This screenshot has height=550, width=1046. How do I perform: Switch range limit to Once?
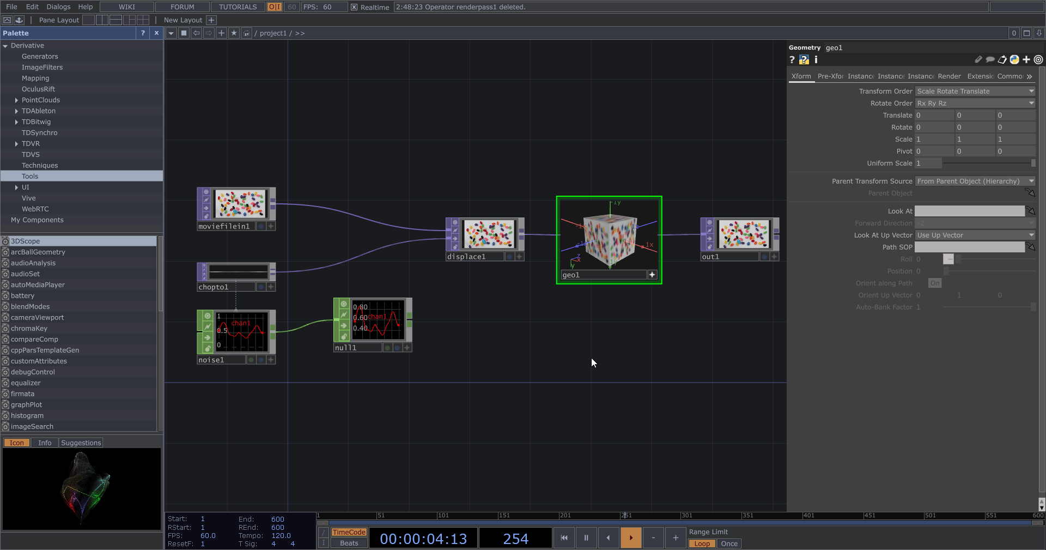[x=729, y=543]
